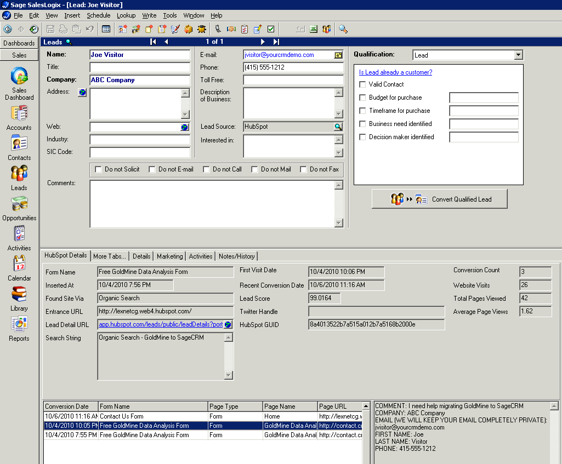Click the Paste clipboard toolbar icon
Screen dimensions: 562x464
pos(76,29)
